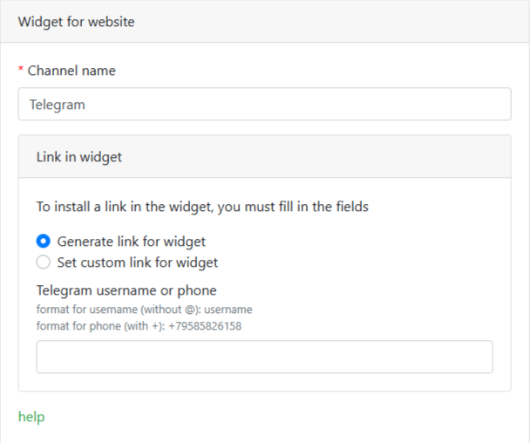This screenshot has width=530, height=443.
Task: Click the username format hint line
Action: click(144, 310)
